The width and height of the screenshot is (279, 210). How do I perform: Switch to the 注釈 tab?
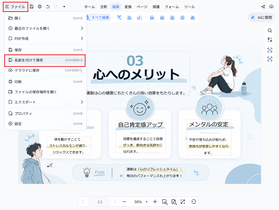tap(104, 7)
